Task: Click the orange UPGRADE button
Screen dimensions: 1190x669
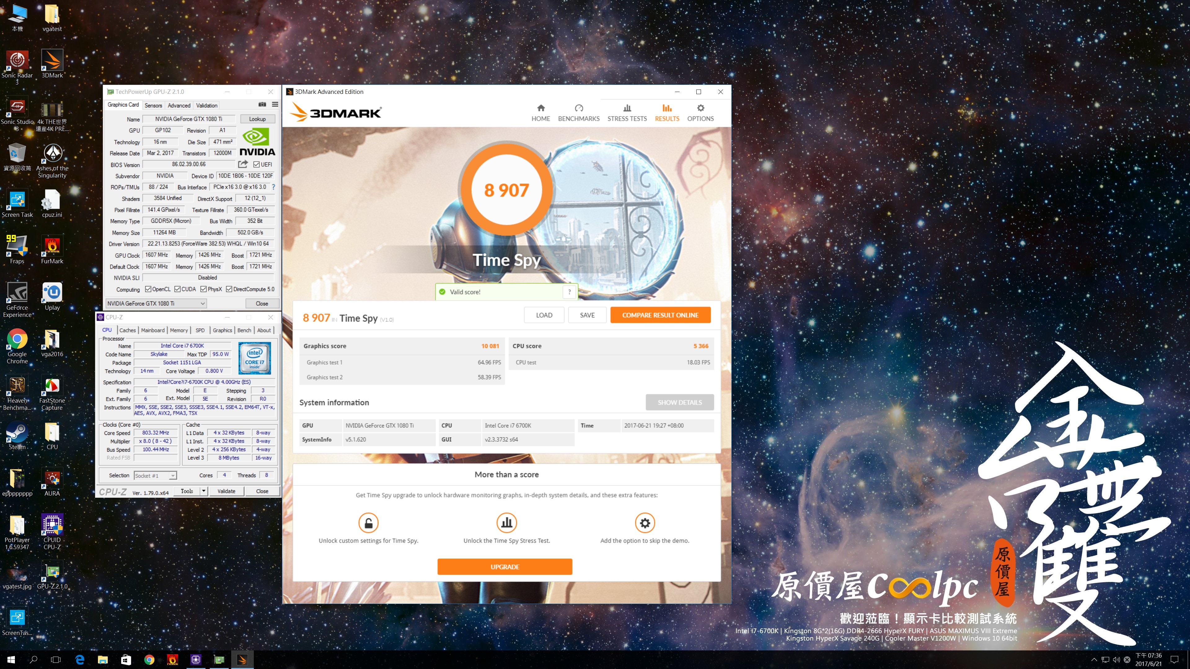Action: [x=505, y=566]
